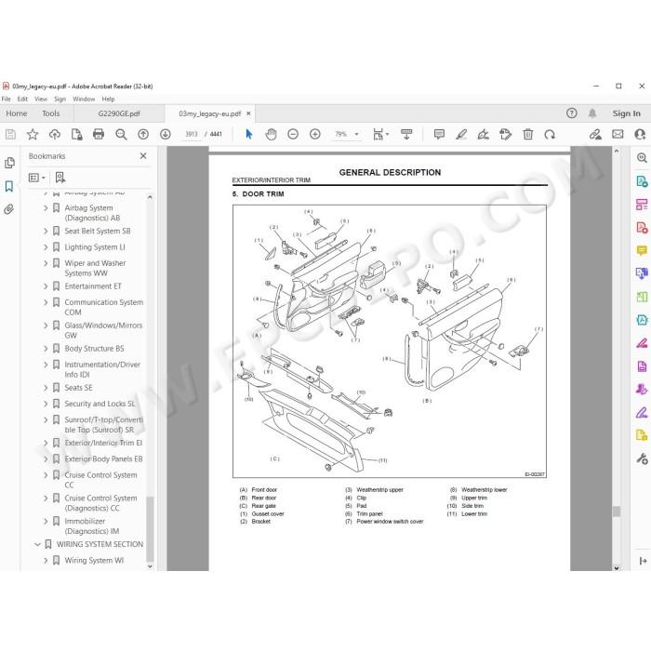Expand the Seats SE bookmark
The height and width of the screenshot is (651, 651).
(46, 388)
